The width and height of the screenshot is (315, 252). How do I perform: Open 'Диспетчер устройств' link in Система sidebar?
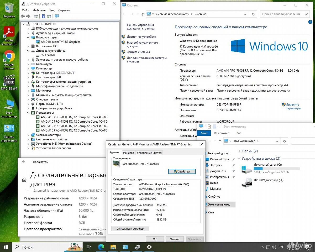141,37
